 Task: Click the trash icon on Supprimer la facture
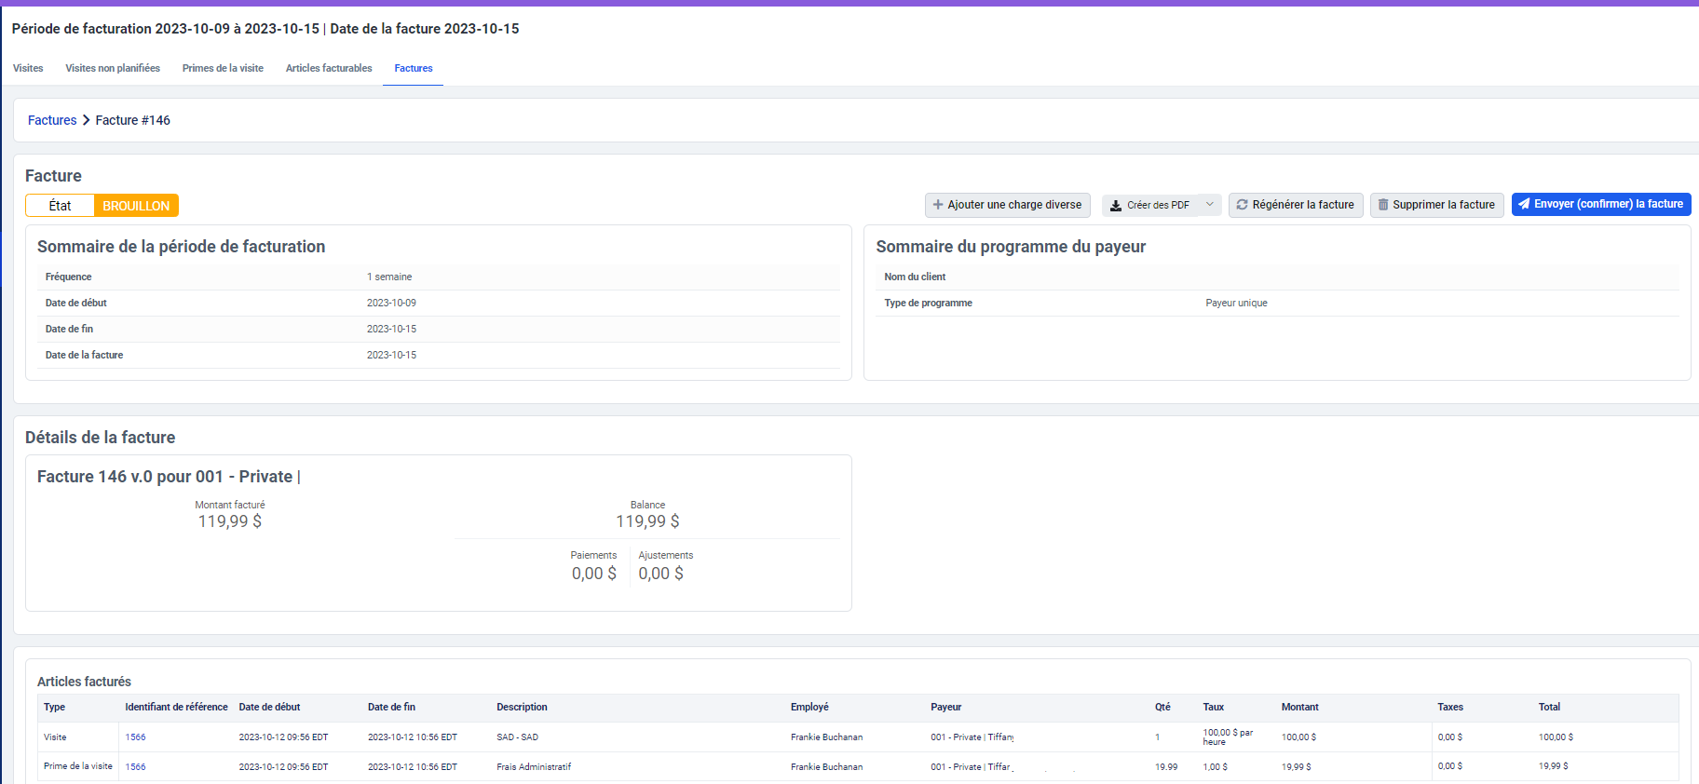click(x=1383, y=205)
